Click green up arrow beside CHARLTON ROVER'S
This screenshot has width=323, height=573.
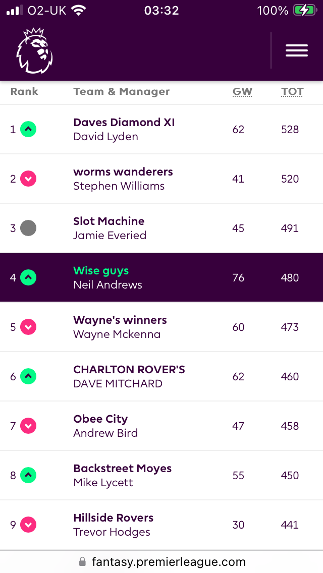coord(28,376)
